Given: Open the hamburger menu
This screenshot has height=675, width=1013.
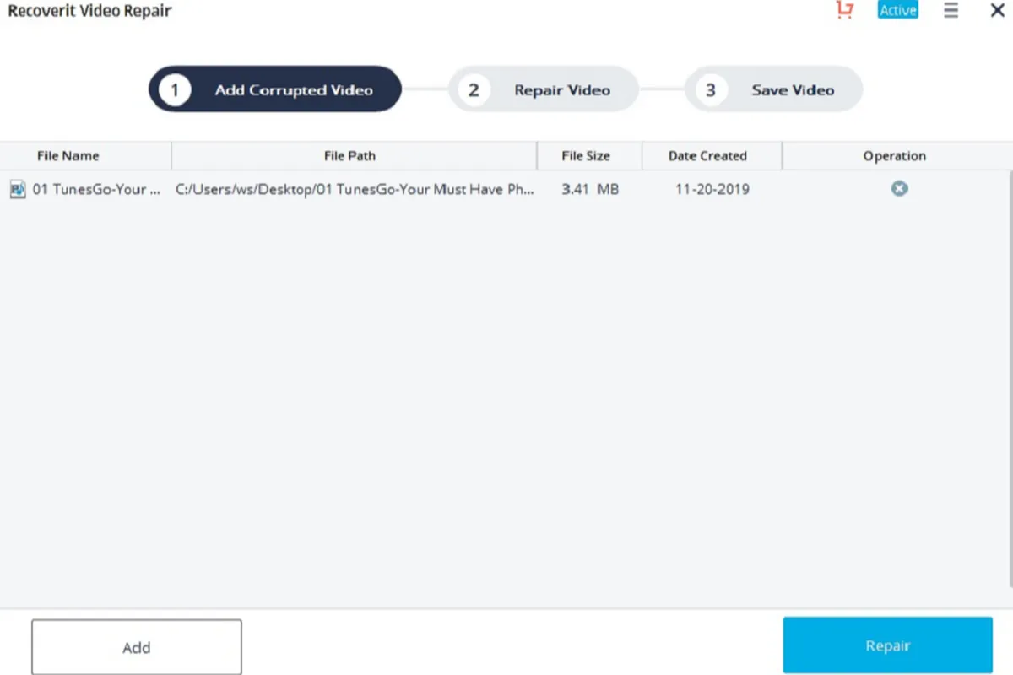Looking at the screenshot, I should pos(951,10).
